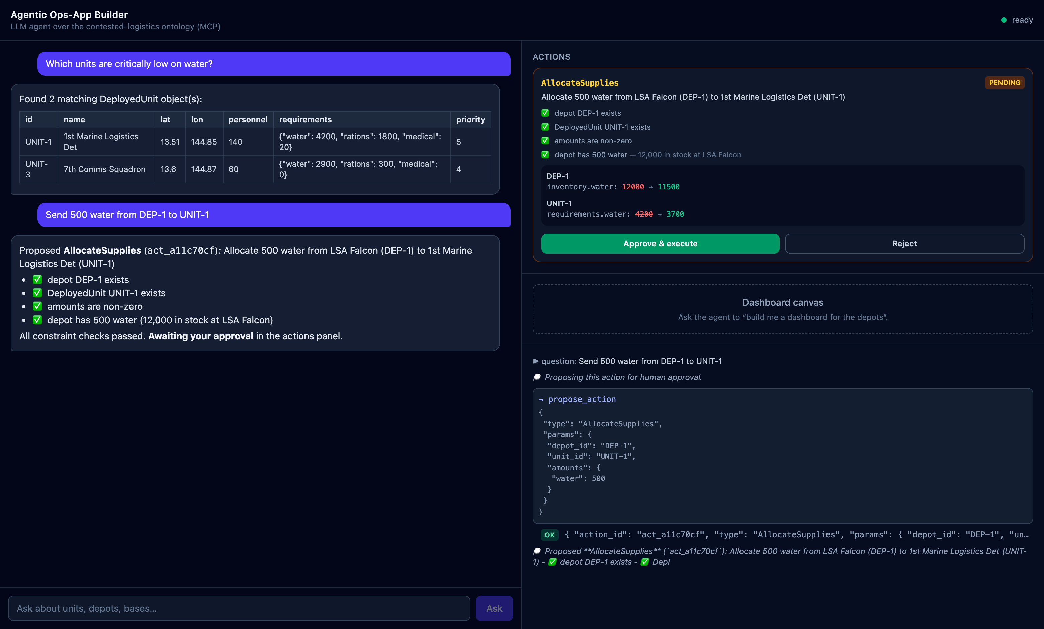Select the 'Send 500 water from DEP-1 to UNIT-1' chat bubble
Screen dimensions: 1044x629
[x=274, y=215]
